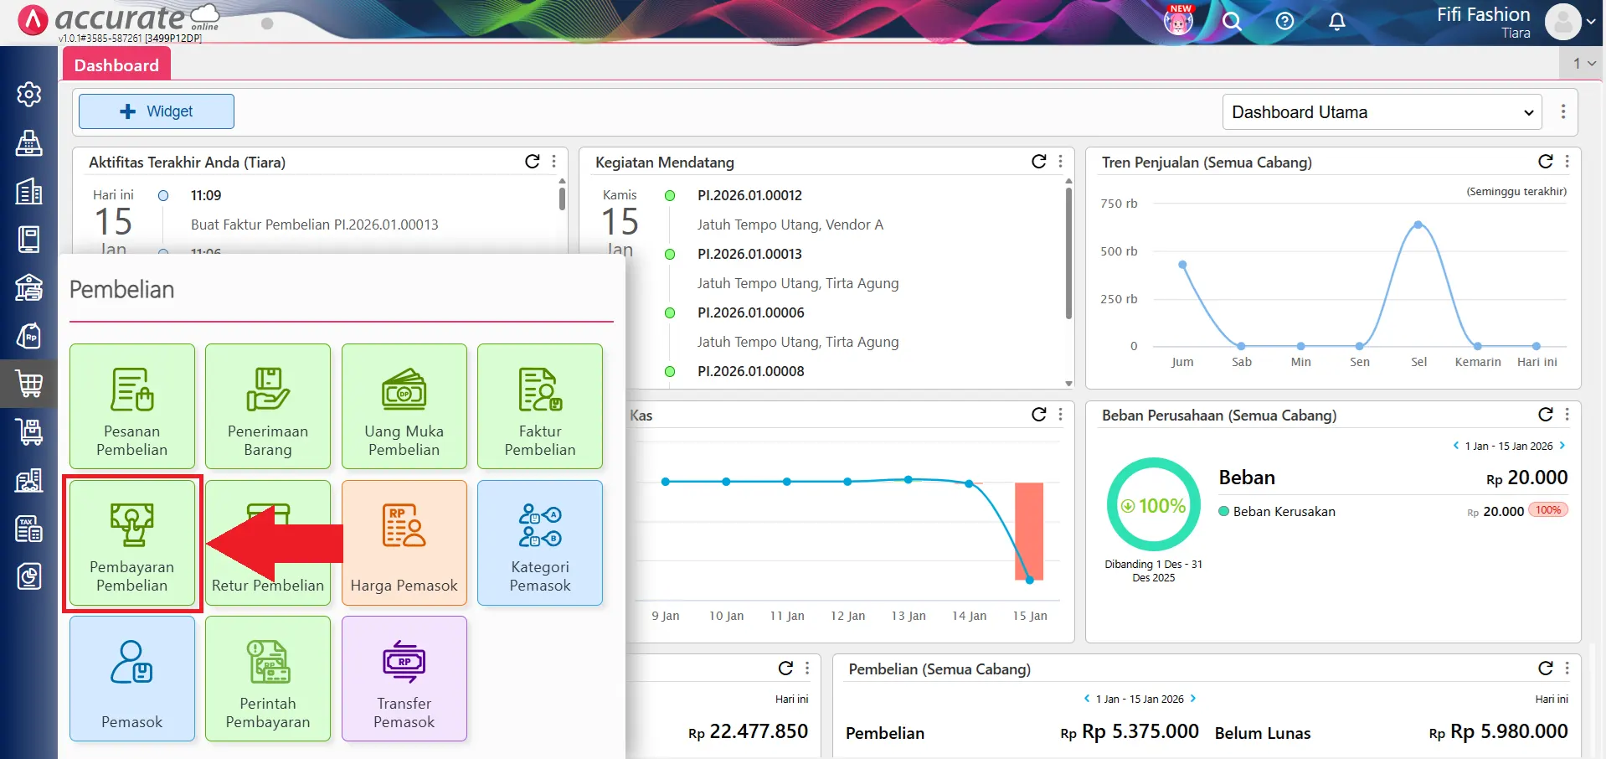Click the add Widget button
Screen dimensions: 1606x759
tap(157, 111)
